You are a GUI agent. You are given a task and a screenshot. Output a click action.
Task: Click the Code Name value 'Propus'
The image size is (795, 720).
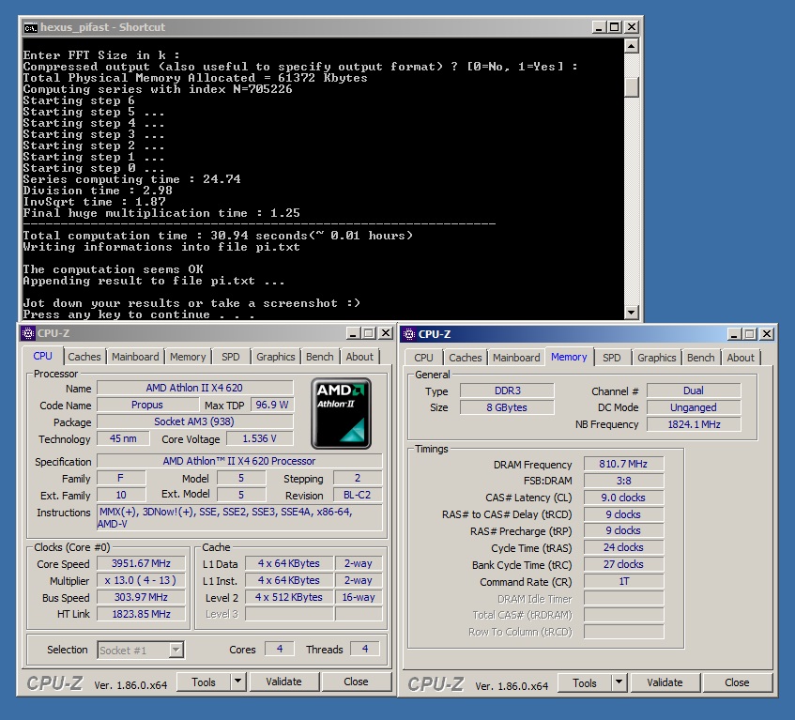[147, 405]
